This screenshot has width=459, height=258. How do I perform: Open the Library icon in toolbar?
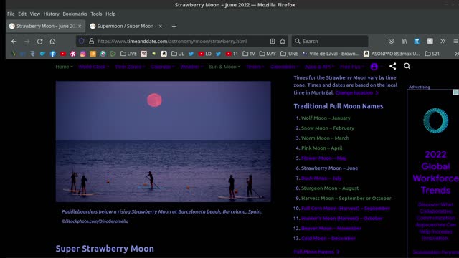tap(404, 42)
